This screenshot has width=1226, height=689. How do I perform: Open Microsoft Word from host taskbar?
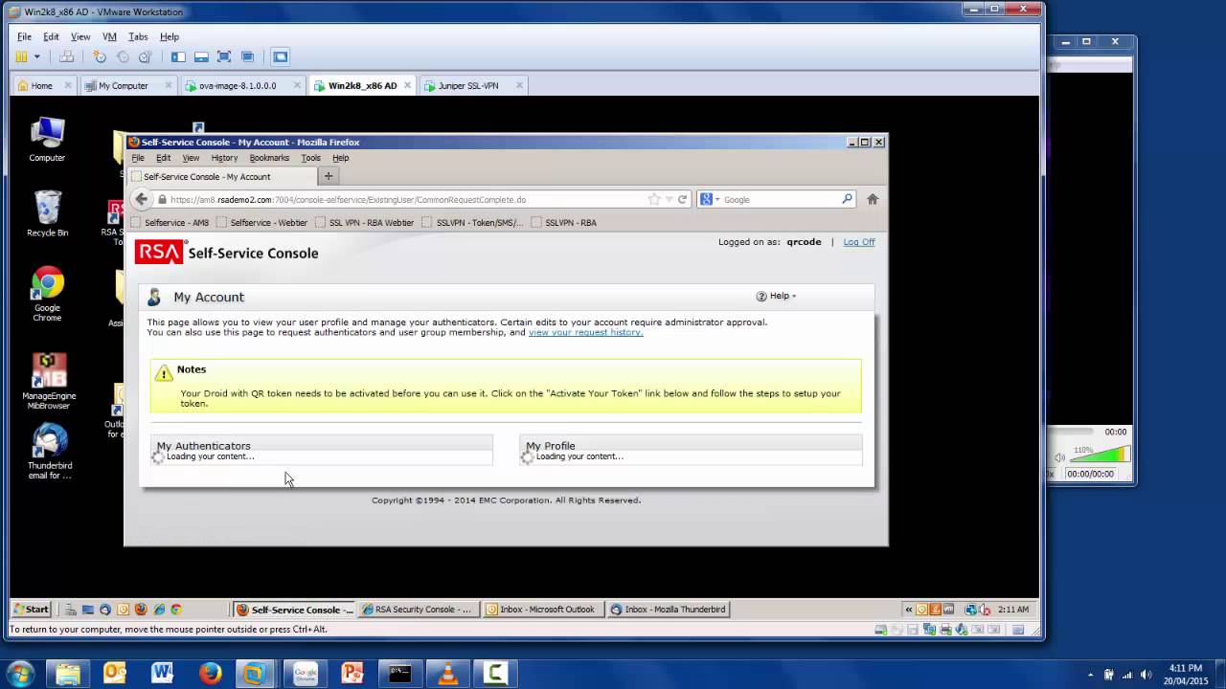(162, 674)
